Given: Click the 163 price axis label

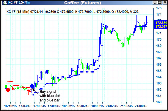Looking at the screenshot, I should 159,83.
